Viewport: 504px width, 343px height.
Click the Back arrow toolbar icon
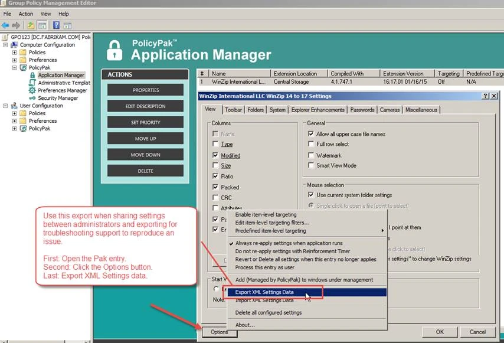coord(5,25)
